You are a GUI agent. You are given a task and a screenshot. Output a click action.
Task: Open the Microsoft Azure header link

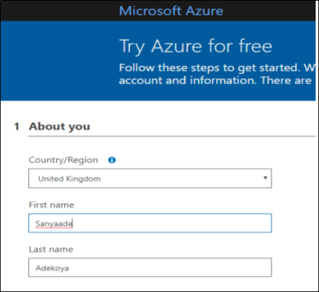click(171, 11)
